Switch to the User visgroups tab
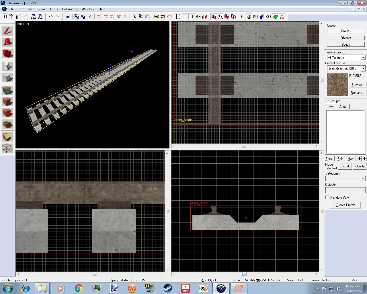Viewport: 367px width, 294px height. pyautogui.click(x=331, y=106)
